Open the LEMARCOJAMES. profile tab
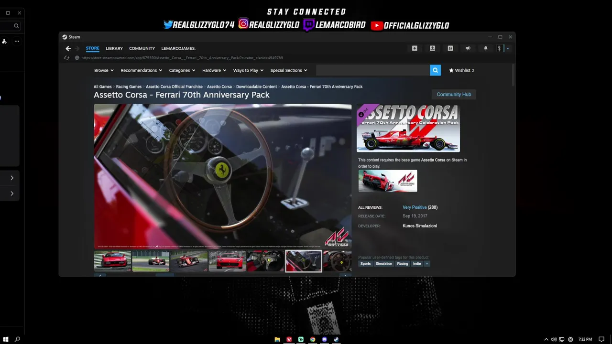 (178, 48)
